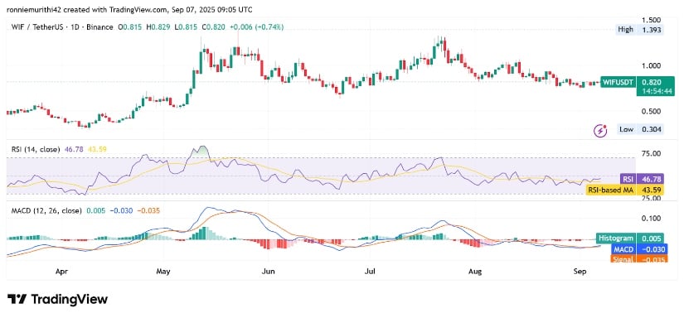Click the close value C0.820
This screenshot has height=318, width=684.
214,27
